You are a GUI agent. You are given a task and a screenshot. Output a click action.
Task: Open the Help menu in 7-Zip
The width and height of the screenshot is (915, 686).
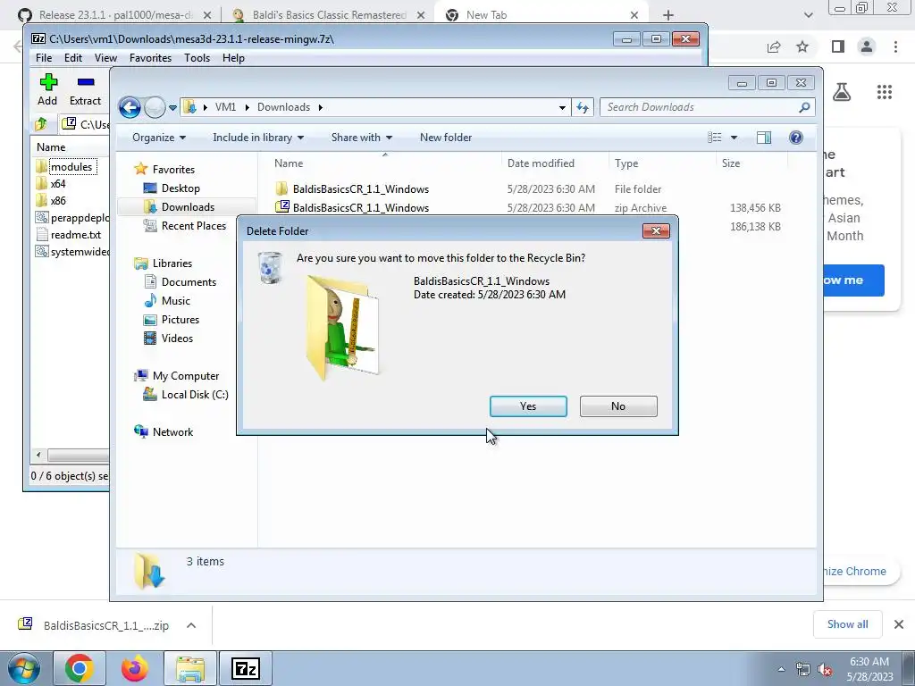(233, 58)
